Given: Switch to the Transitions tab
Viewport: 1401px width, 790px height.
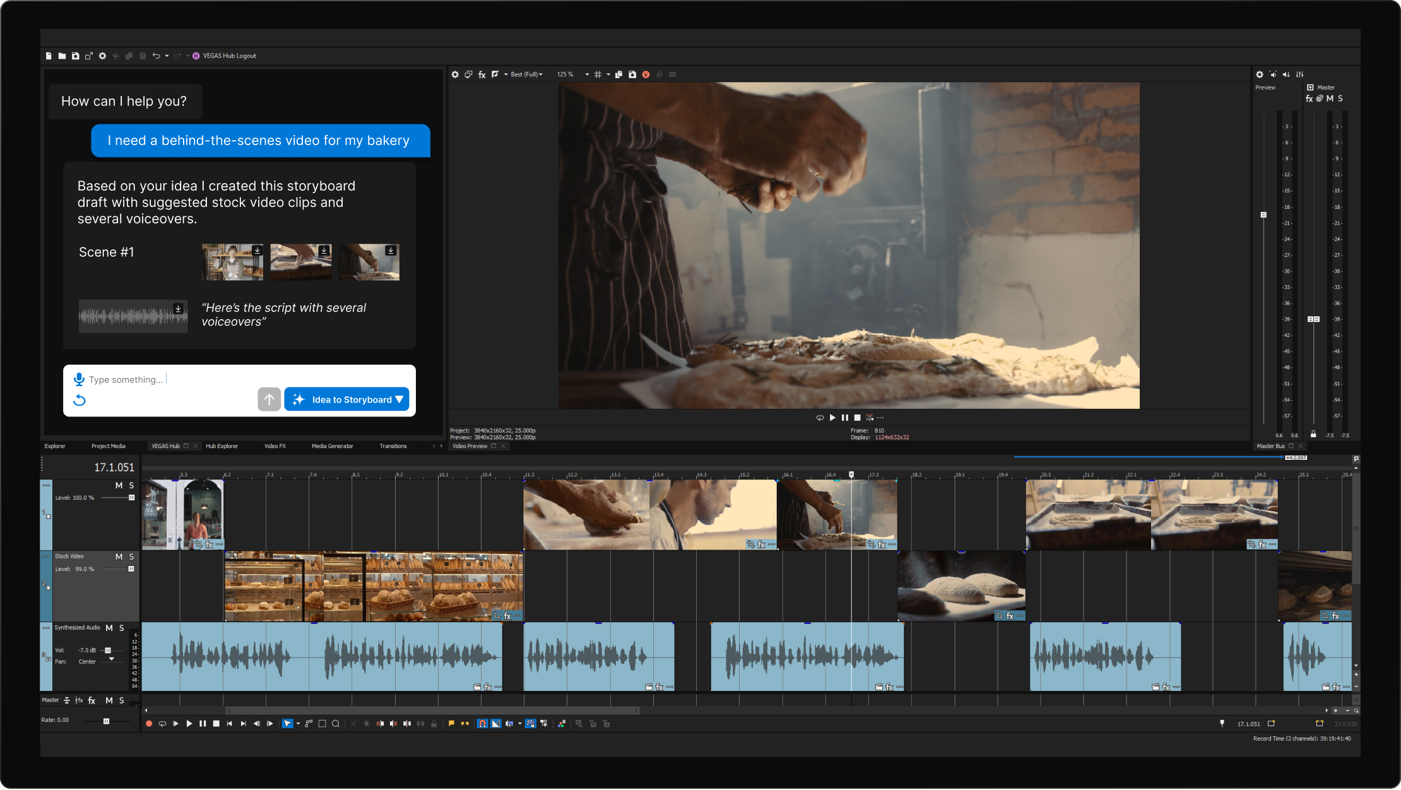Looking at the screenshot, I should point(393,446).
